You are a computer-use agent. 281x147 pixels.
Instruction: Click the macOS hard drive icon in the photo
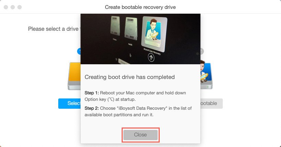pos(131,29)
